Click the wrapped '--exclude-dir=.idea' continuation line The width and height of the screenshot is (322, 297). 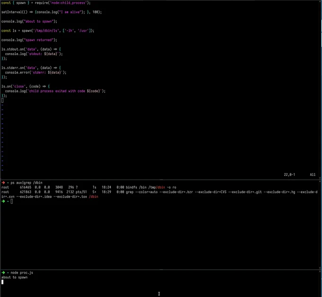pyautogui.click(x=50, y=197)
